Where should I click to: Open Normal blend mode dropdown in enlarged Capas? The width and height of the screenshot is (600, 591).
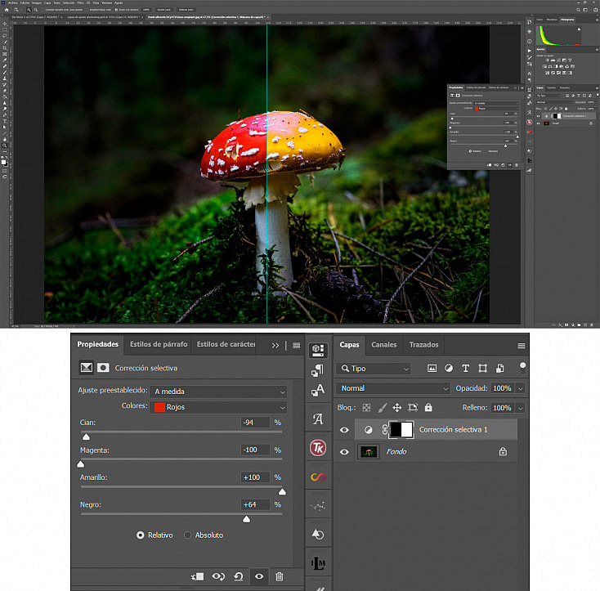coord(392,388)
